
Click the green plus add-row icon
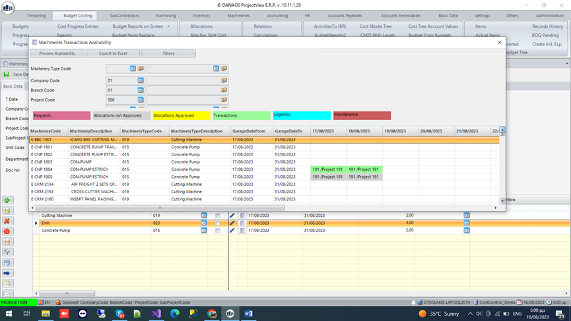pyautogui.click(x=7, y=200)
